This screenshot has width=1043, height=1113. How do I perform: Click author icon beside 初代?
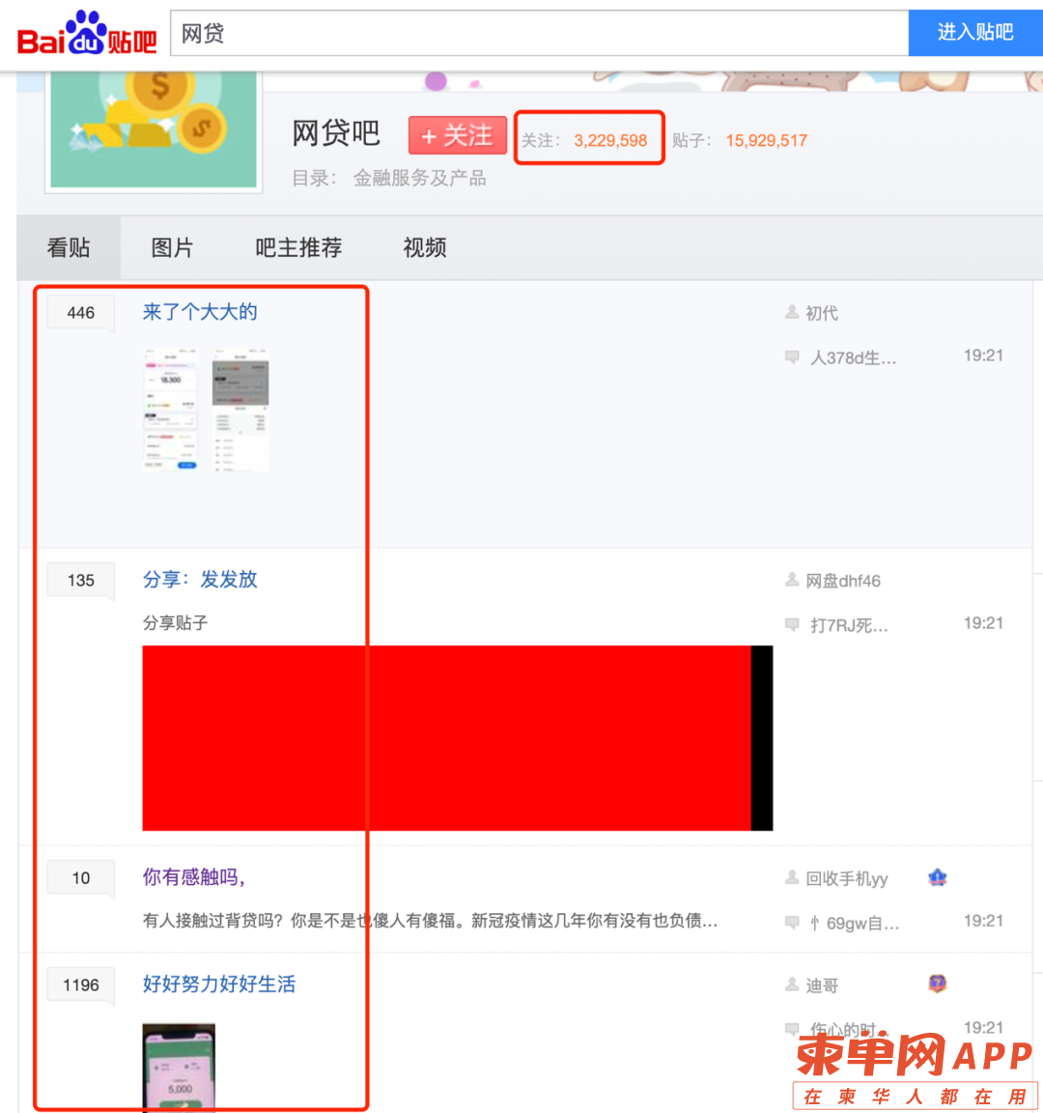tap(792, 312)
